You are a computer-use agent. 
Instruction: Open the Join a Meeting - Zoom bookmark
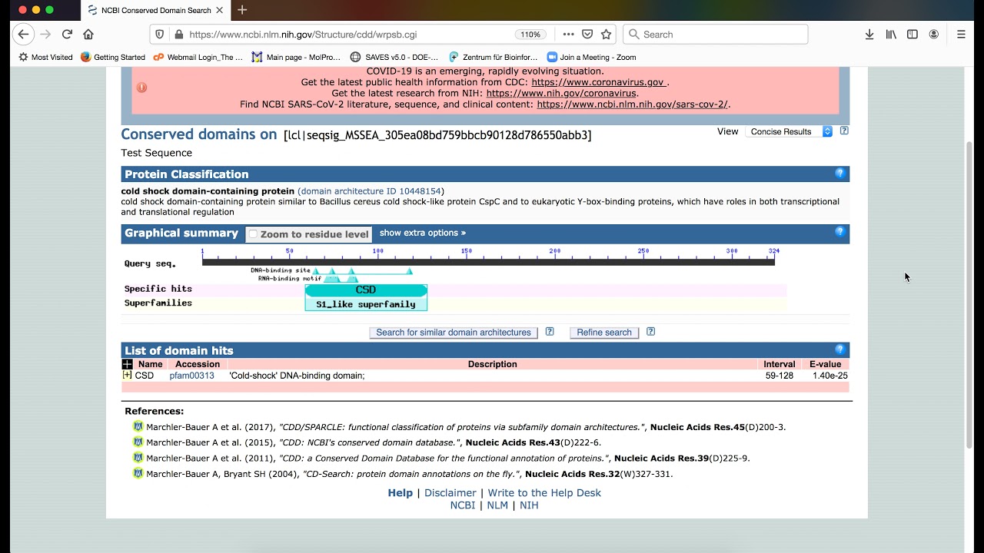pos(591,57)
